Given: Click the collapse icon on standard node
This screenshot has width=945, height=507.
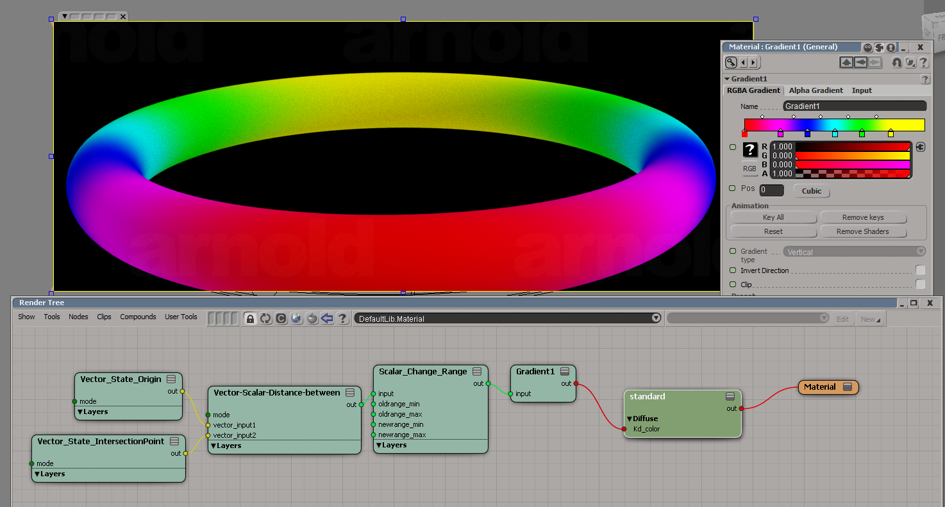Looking at the screenshot, I should point(730,397).
